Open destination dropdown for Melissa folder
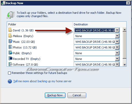Screen dimensions: 132x104 pos(117,36)
